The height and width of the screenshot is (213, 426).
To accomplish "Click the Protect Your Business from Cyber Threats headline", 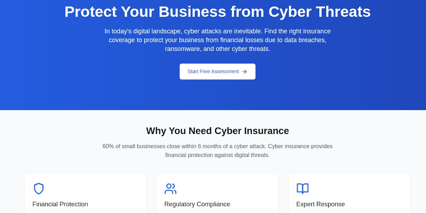I will [217, 12].
